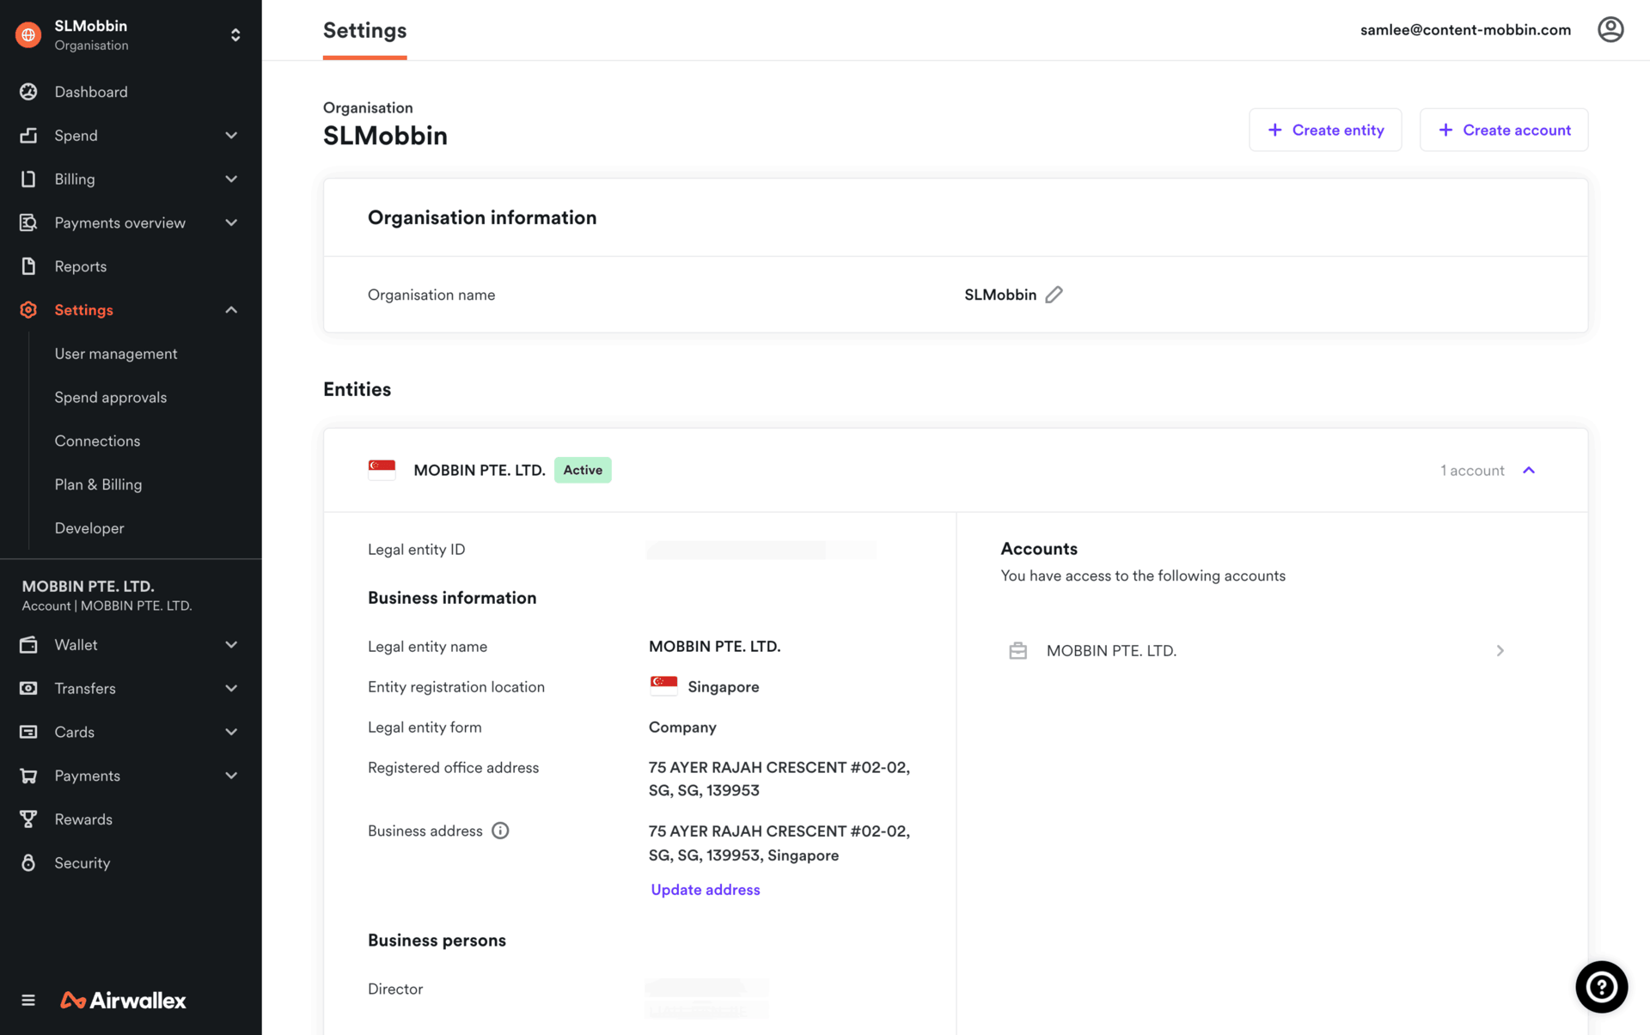Click the Wallet icon
1650x1035 pixels.
pyautogui.click(x=28, y=645)
